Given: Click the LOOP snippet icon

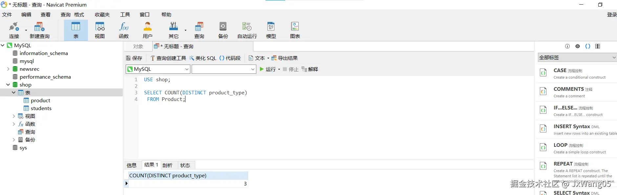Looking at the screenshot, I should point(543,147).
